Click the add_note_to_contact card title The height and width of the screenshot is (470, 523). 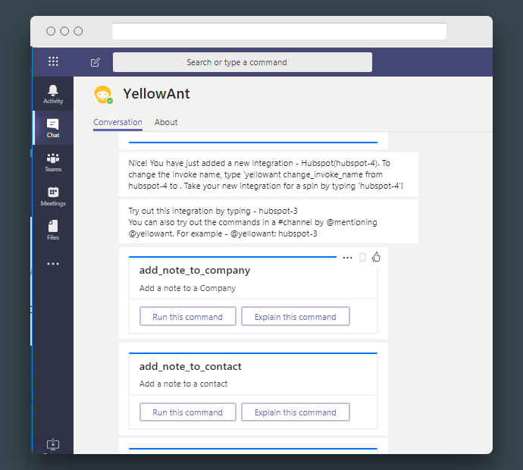tap(190, 367)
